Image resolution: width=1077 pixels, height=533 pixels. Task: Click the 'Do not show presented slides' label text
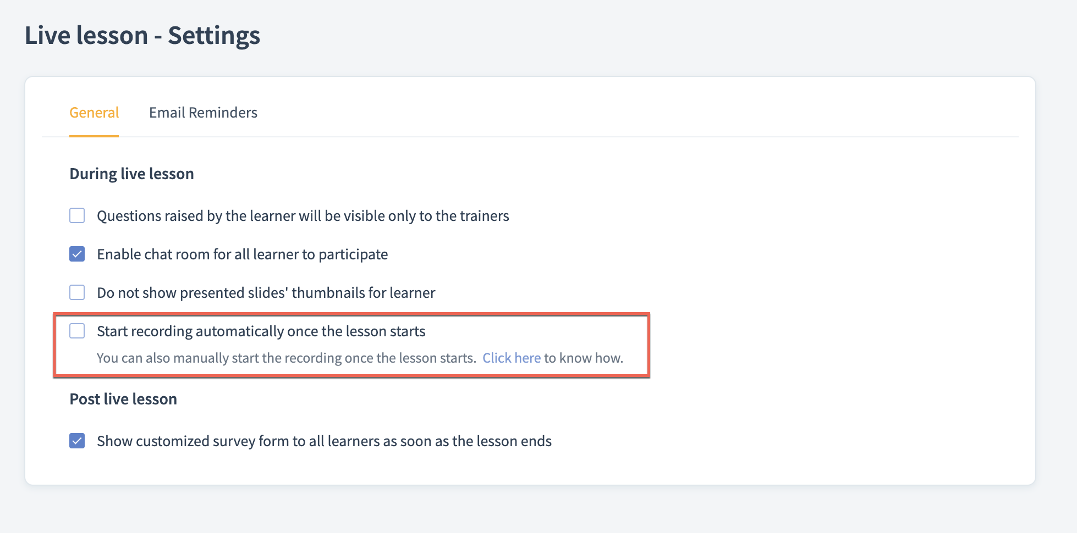[266, 293]
